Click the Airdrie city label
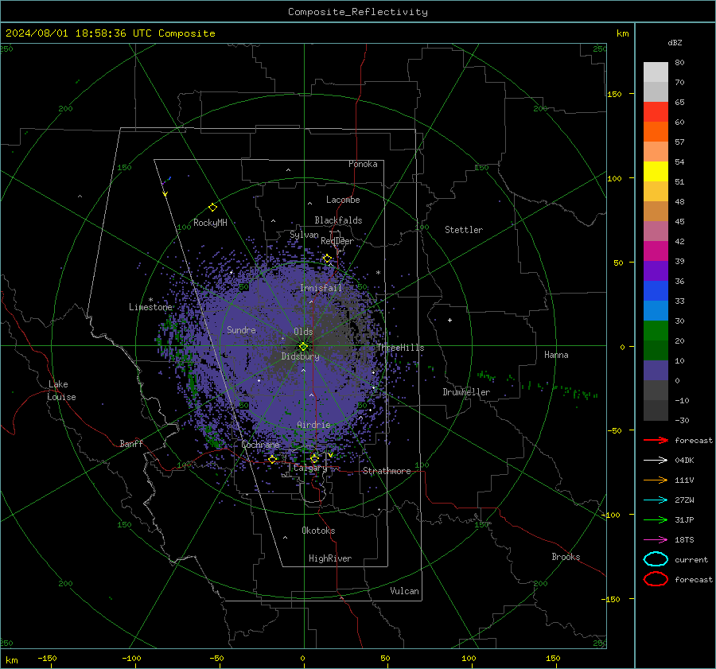This screenshot has height=669, width=716. point(313,425)
